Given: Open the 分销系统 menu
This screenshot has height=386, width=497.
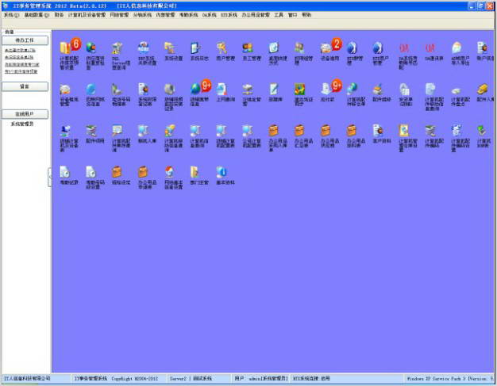Looking at the screenshot, I should [142, 15].
